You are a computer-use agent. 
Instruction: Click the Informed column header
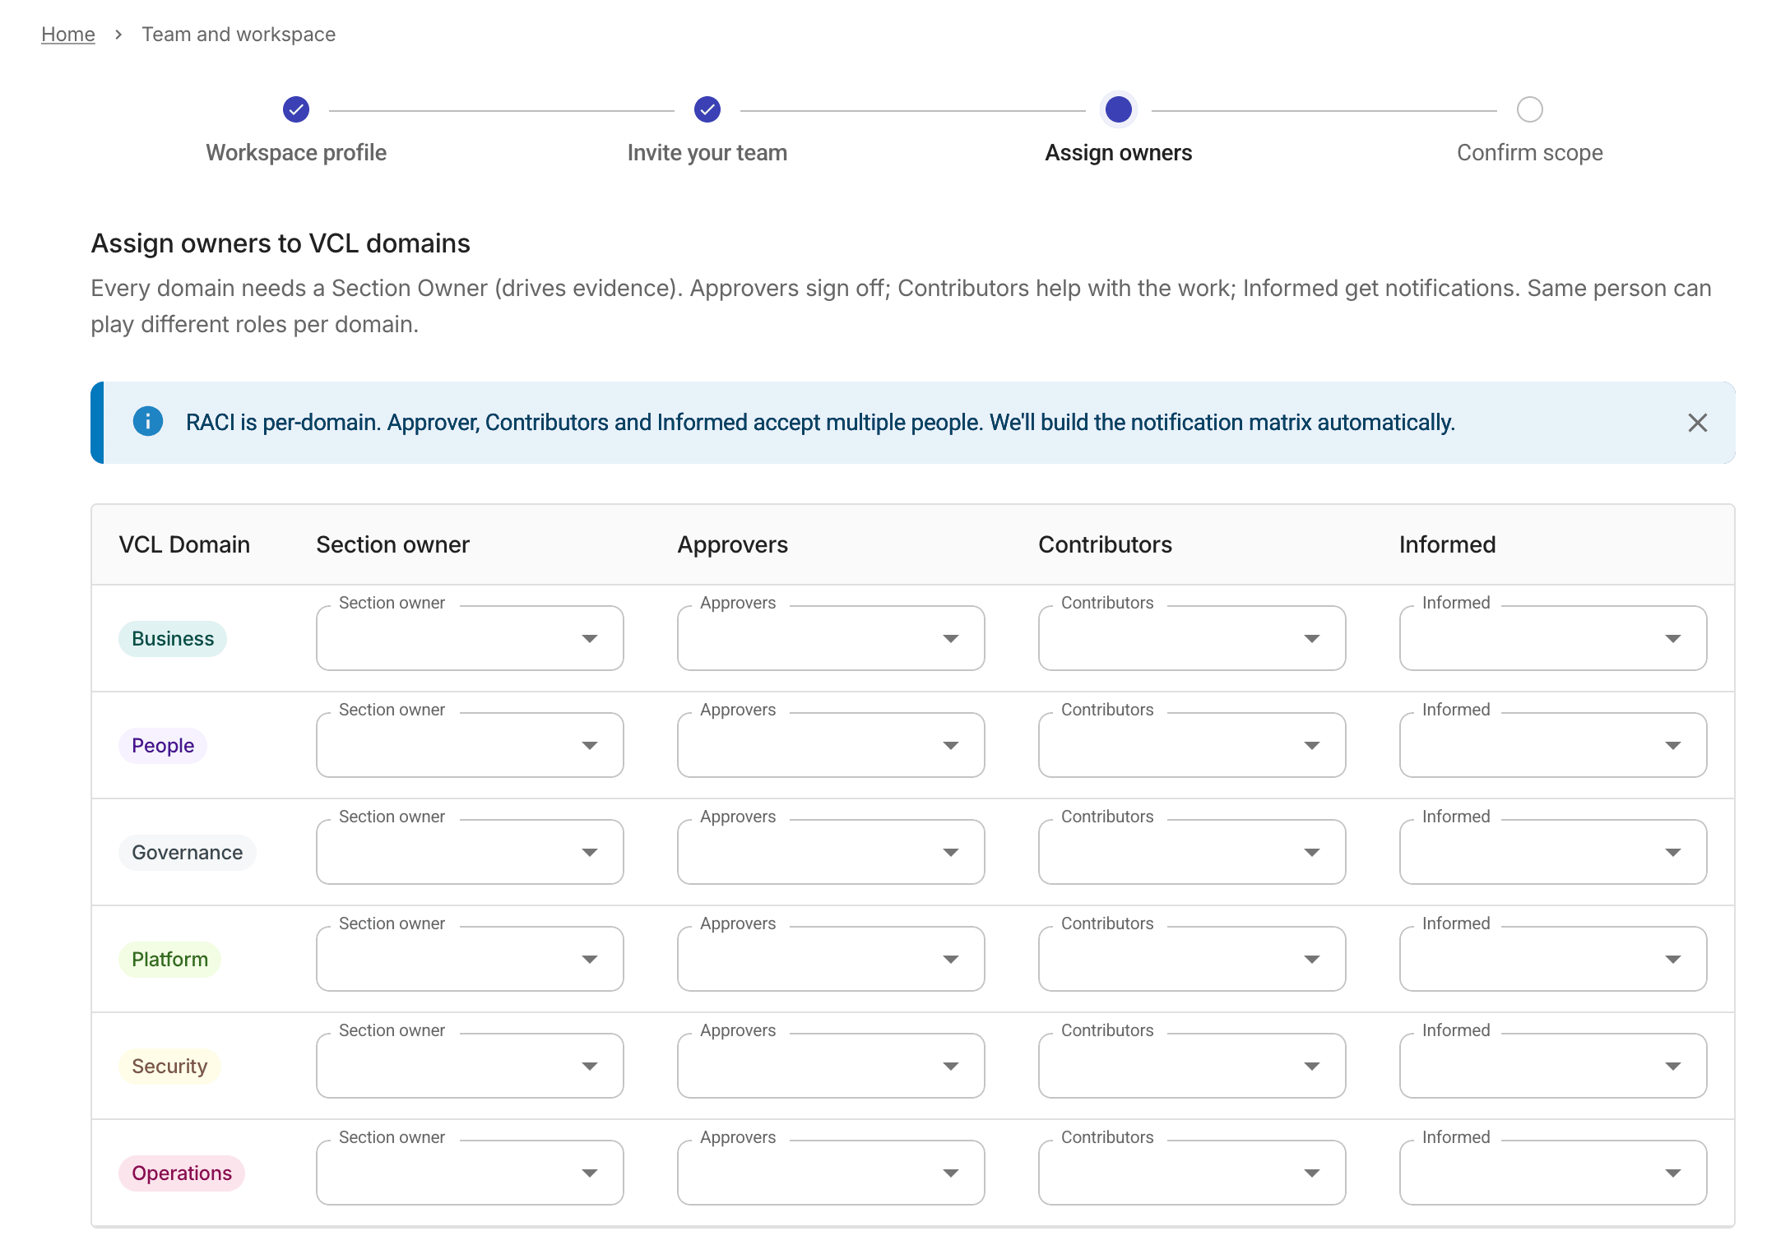[1448, 544]
